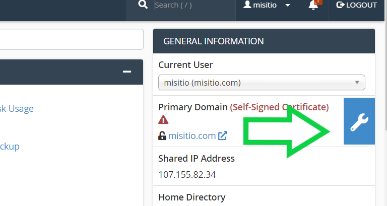Click the external-link icon after misitio.com
Image resolution: width=387 pixels, height=206 pixels.
(222, 135)
